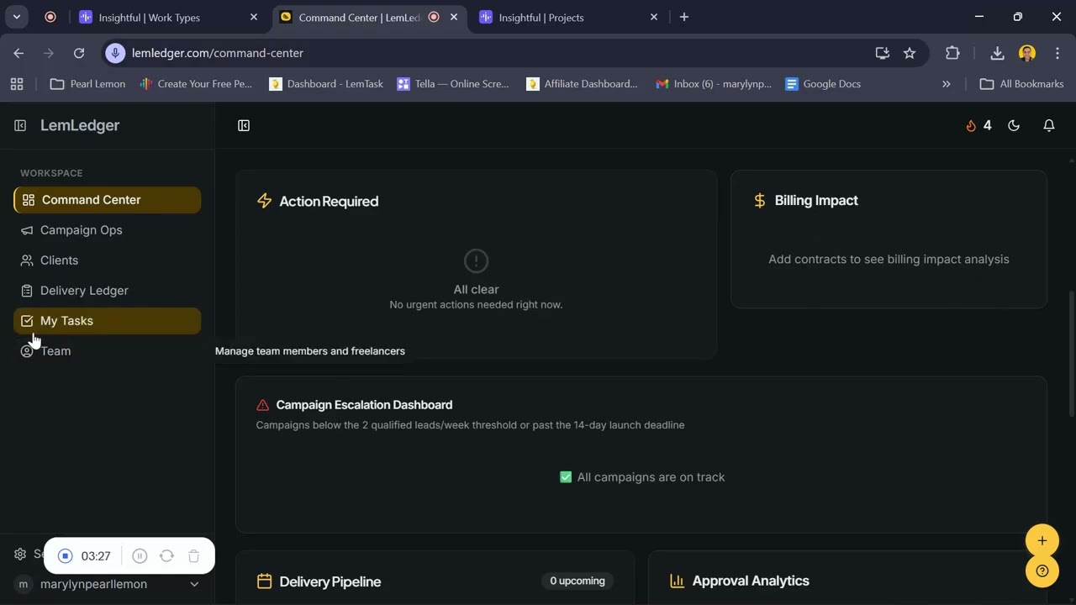Click Approval Analytics bar chart icon

[x=677, y=581]
